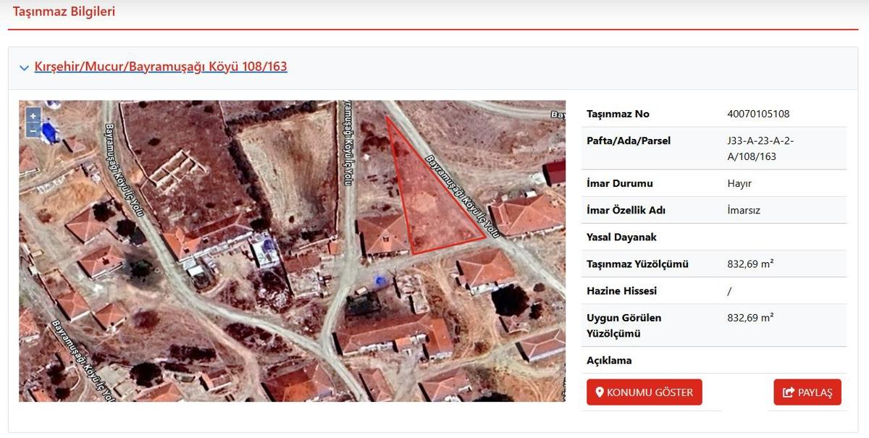Click the İmar Durumu value Hayır
The width and height of the screenshot is (869, 438).
coord(739,183)
